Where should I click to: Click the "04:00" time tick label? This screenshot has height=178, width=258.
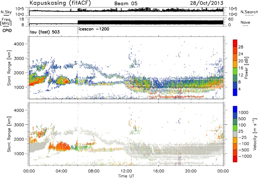pos(61,171)
